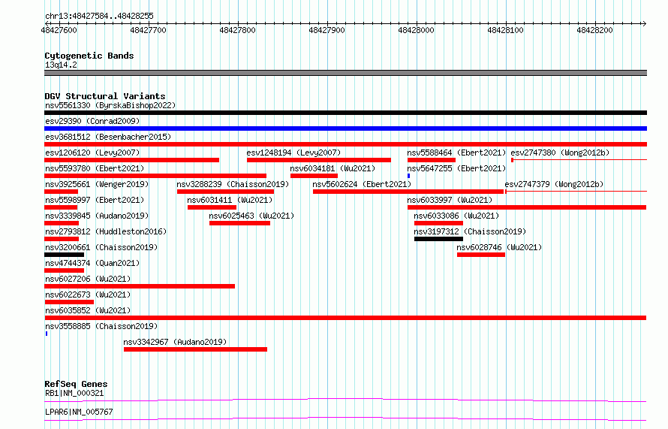Click the red nsv5602624 variant bar
Image resolution: width=668 pixels, height=429 pixels.
click(x=408, y=192)
